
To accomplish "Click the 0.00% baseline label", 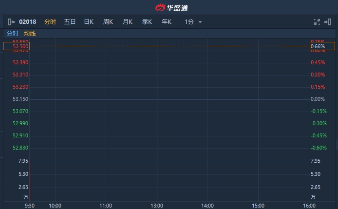I will click(x=318, y=99).
